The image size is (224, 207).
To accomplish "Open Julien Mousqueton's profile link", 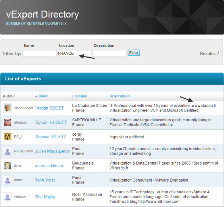I will coord(52,151).
